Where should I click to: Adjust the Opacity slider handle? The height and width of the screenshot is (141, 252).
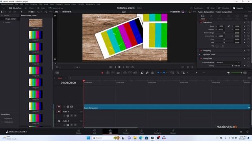pyautogui.click(x=232, y=66)
